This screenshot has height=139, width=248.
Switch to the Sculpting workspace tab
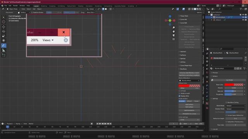click(52, 6)
